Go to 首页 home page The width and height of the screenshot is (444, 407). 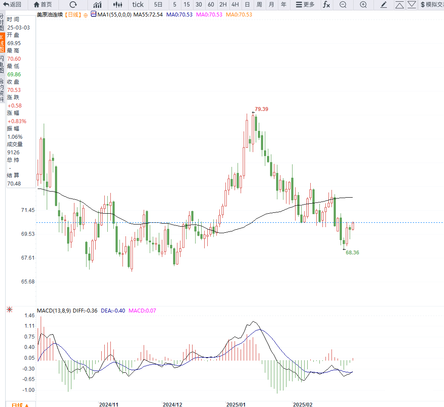click(x=43, y=4)
